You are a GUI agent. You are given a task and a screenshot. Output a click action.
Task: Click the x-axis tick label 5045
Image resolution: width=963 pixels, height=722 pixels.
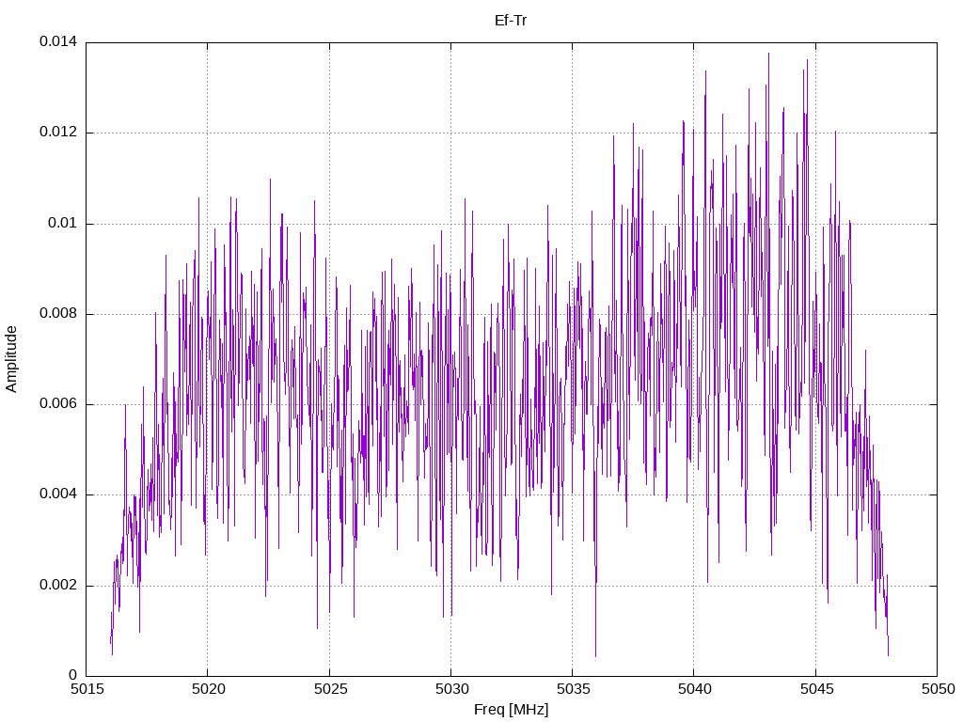click(817, 689)
